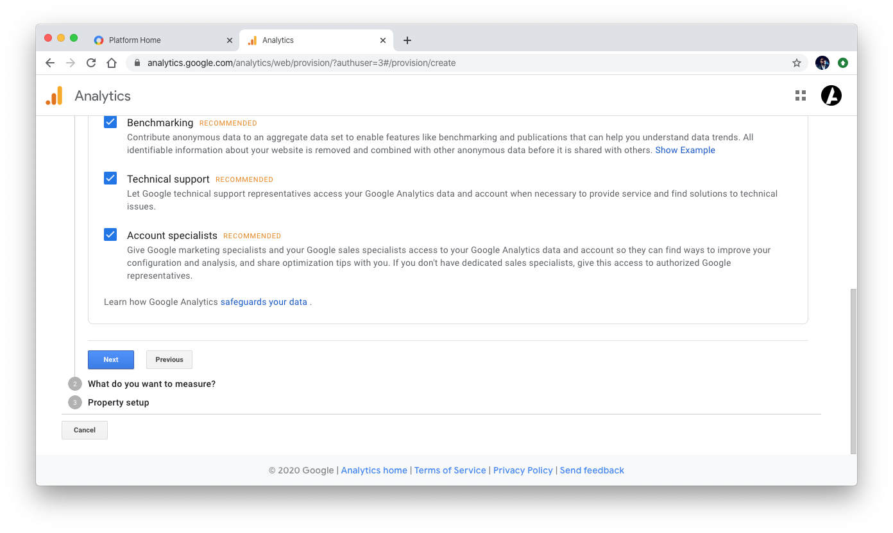893x533 pixels.
Task: Click the step 2 number circle
Action: click(x=75, y=384)
